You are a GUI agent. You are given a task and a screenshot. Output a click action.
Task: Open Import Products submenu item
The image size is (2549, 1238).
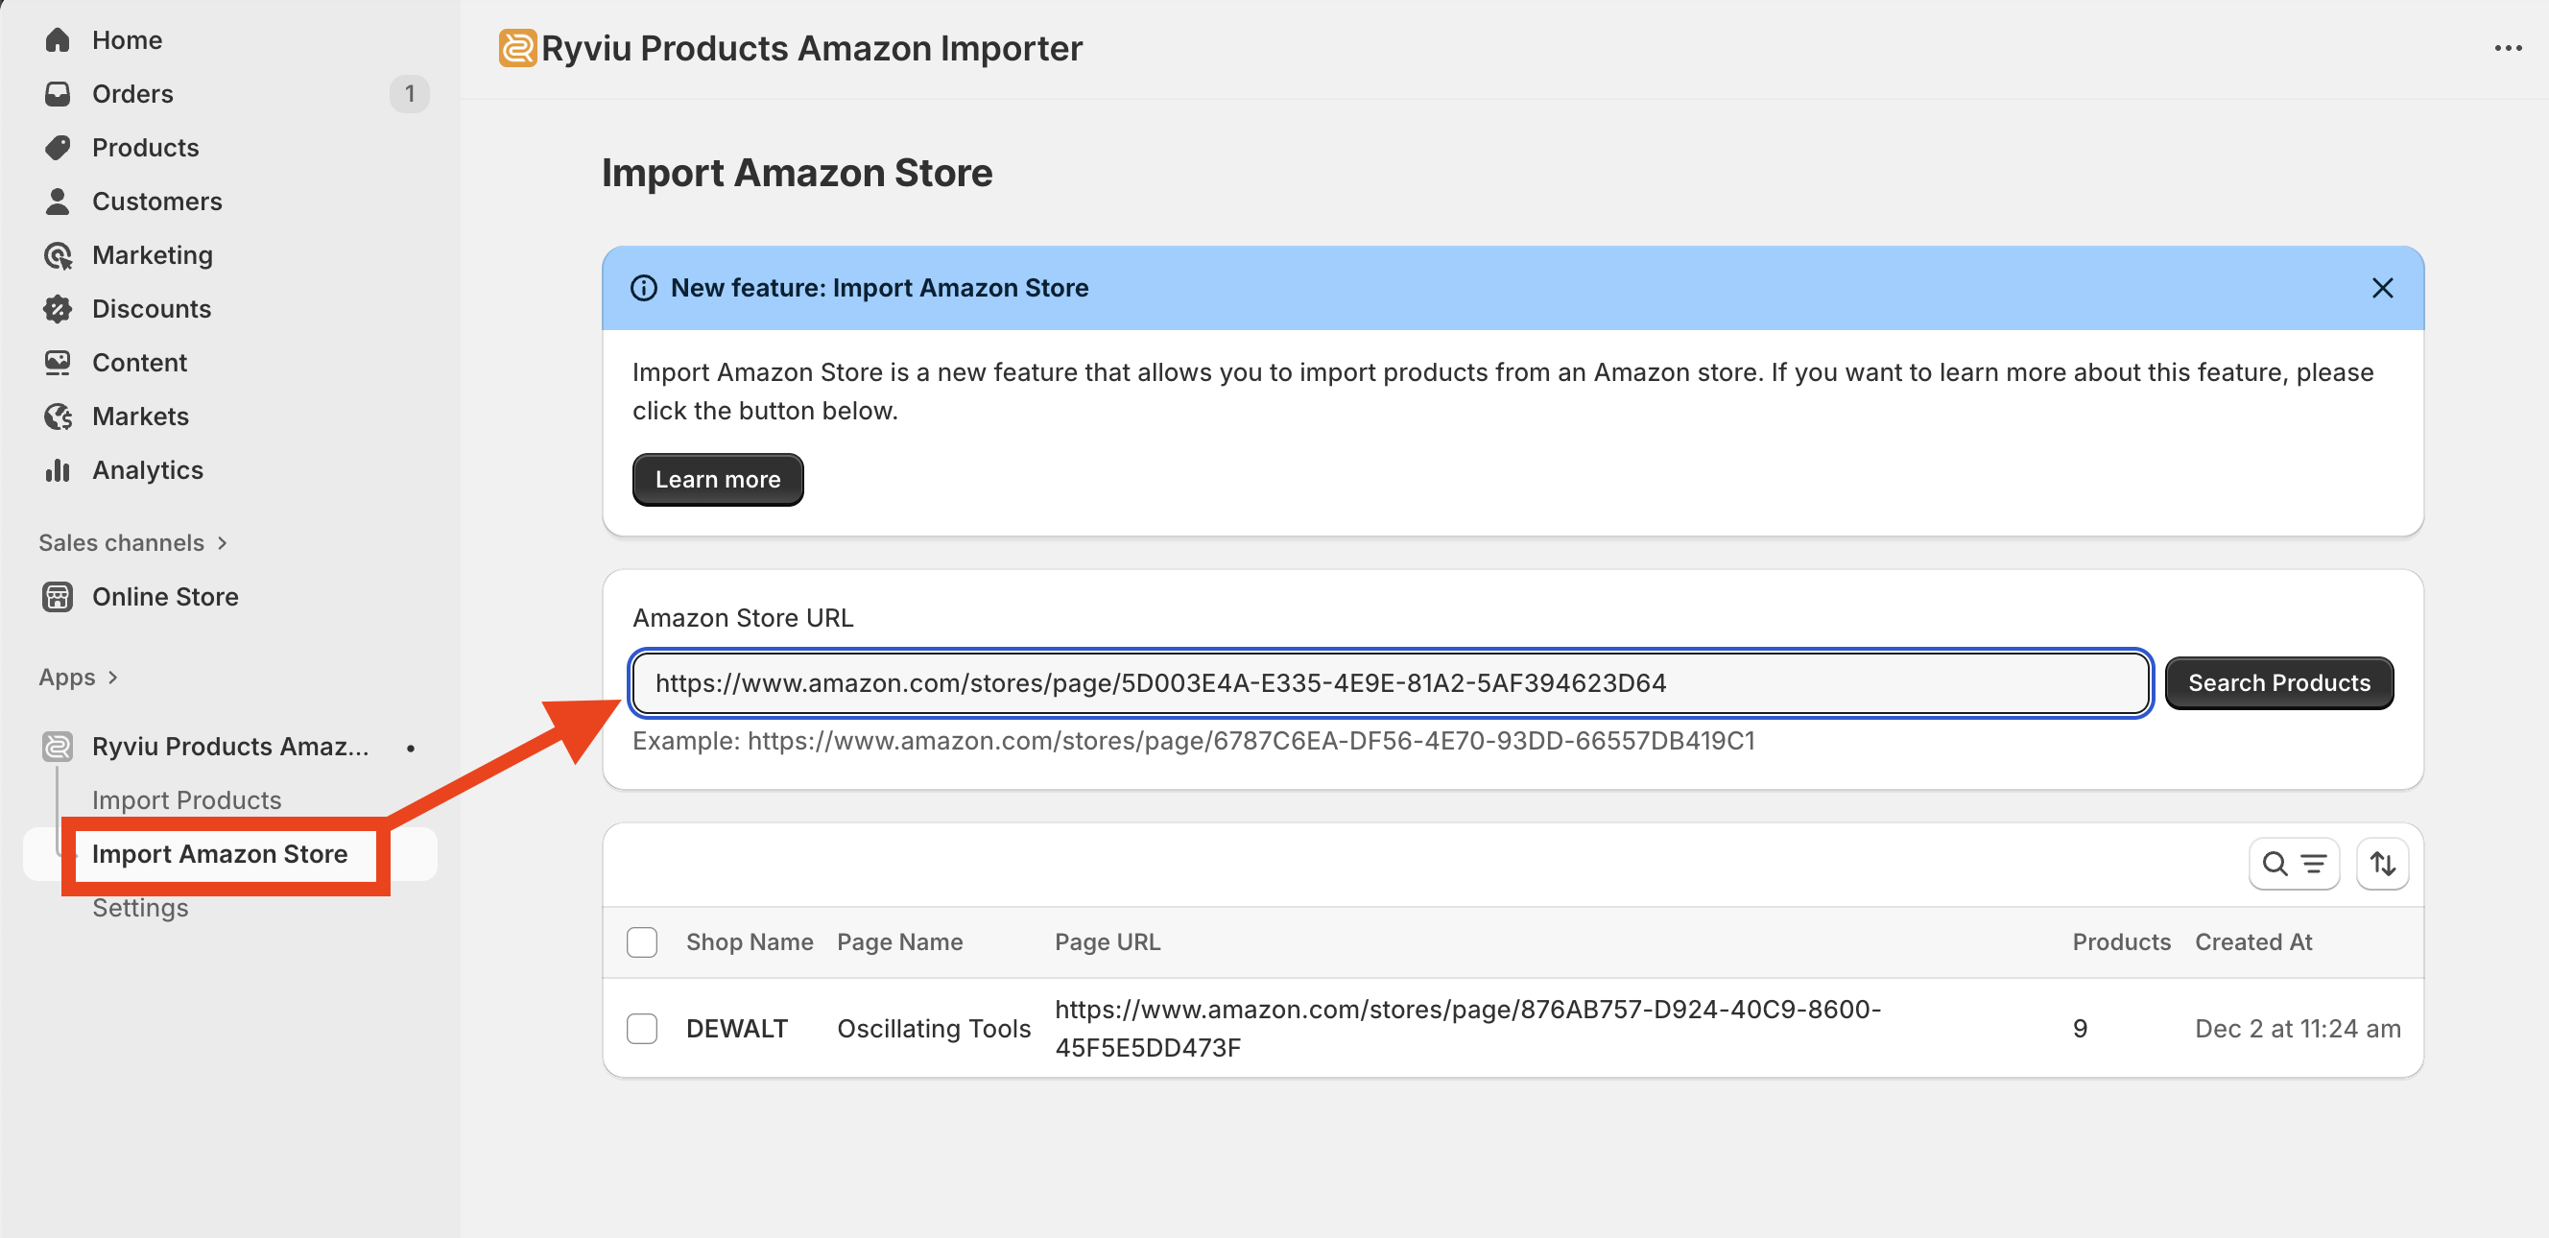[186, 799]
